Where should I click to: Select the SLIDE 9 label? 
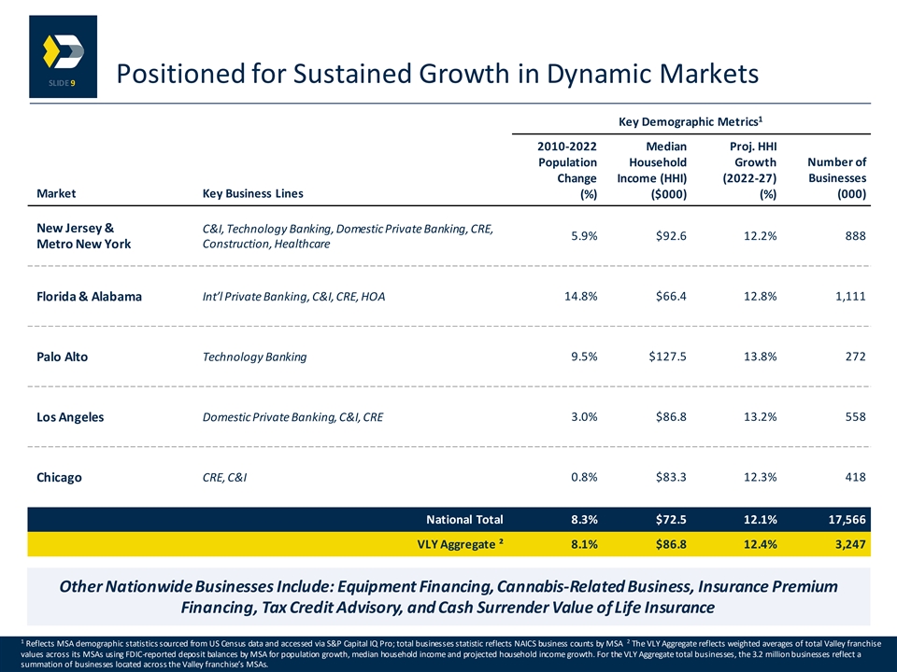pos(62,83)
